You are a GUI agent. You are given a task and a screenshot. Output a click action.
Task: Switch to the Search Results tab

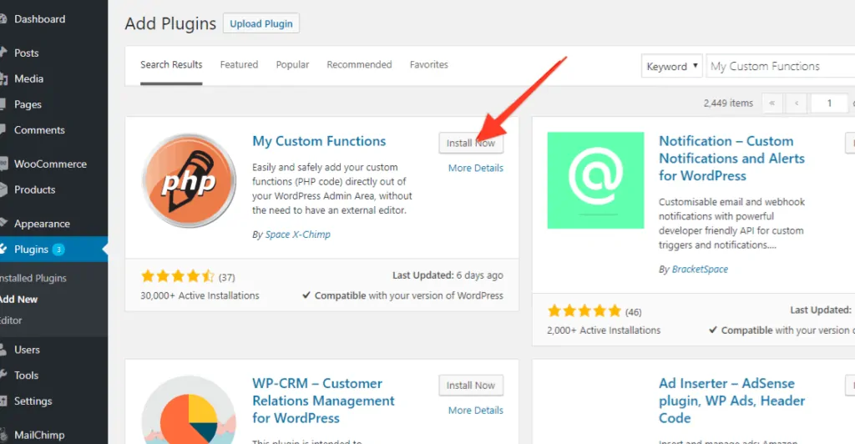click(x=171, y=65)
